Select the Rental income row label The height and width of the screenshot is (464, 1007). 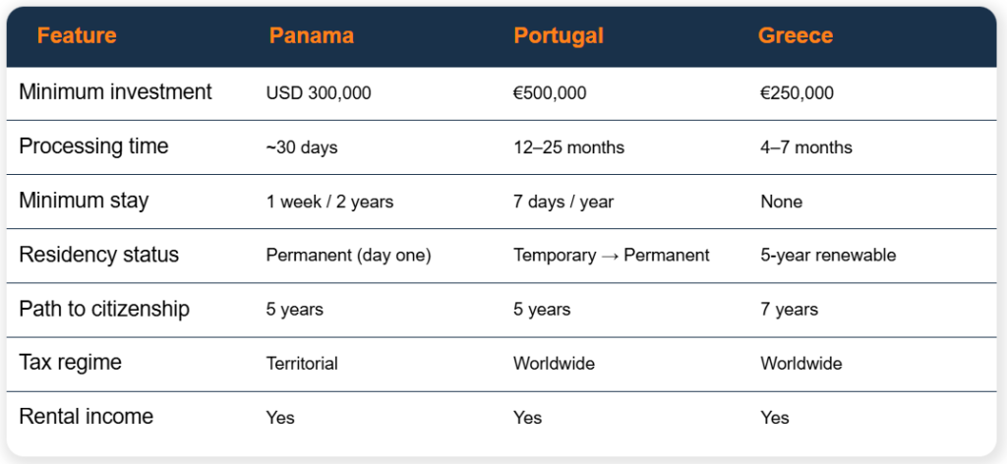coord(87,417)
